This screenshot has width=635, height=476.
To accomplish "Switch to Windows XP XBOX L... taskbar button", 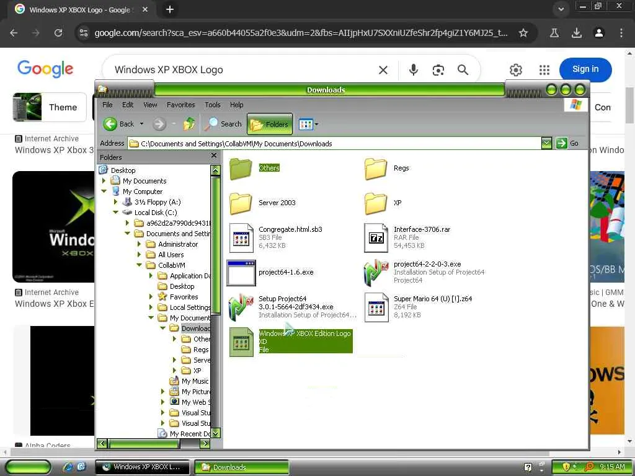I will click(142, 467).
